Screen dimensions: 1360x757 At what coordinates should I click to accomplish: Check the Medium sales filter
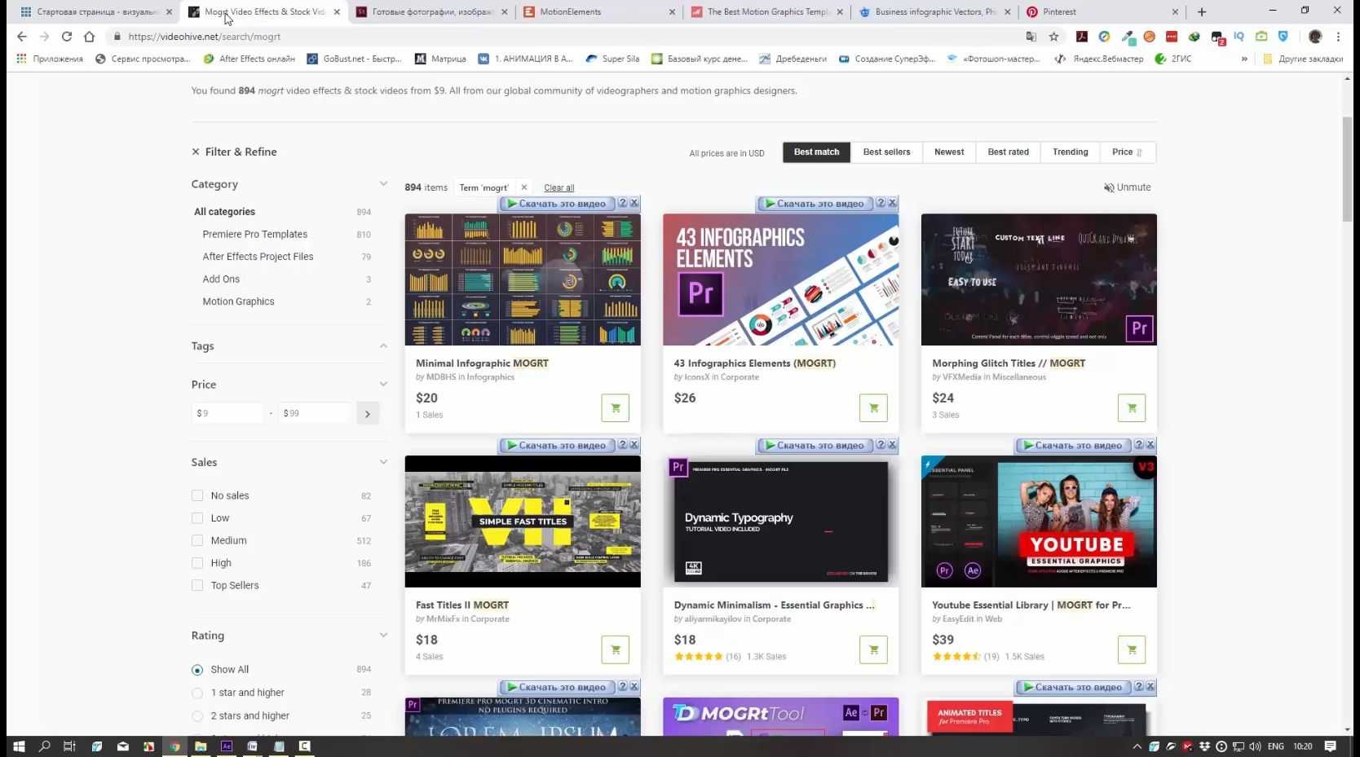tap(197, 540)
